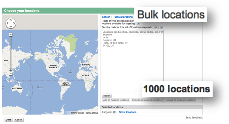This screenshot has height=124, width=229.
Task: Focus the country code input showing US
Action: tap(156, 27)
